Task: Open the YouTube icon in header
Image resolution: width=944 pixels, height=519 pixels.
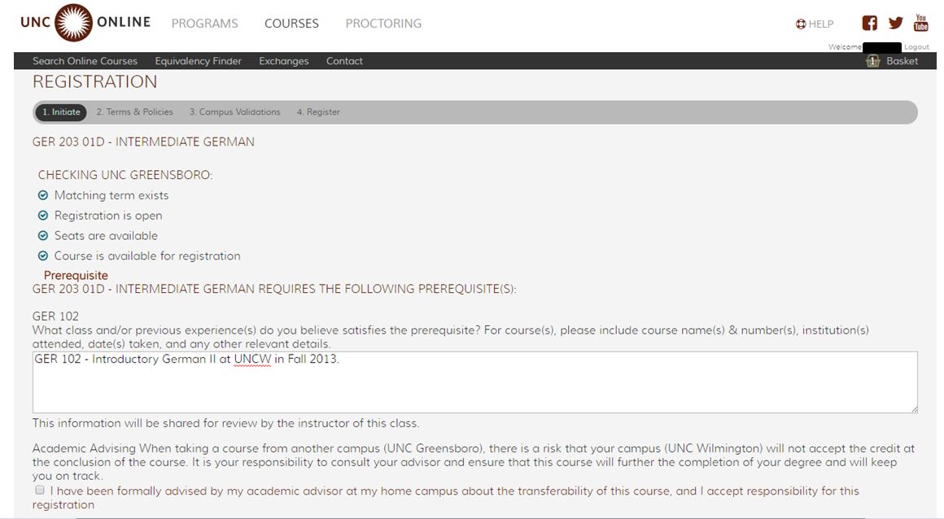Action: 921,23
